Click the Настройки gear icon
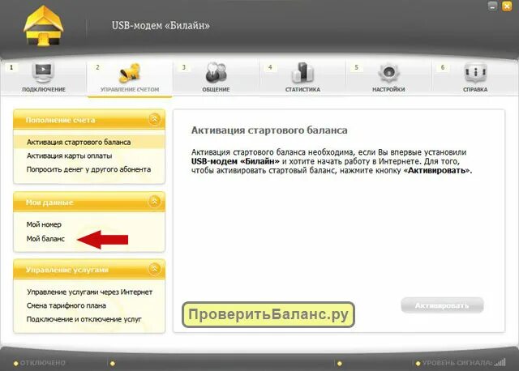Viewport: 519px width, 371px height. tap(388, 72)
